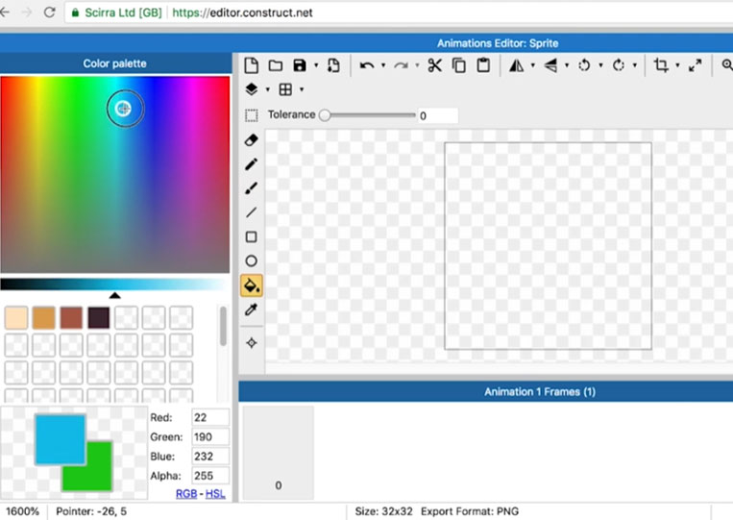Click the Export Format: PNG status text
The image size is (733, 520).
pos(470,511)
